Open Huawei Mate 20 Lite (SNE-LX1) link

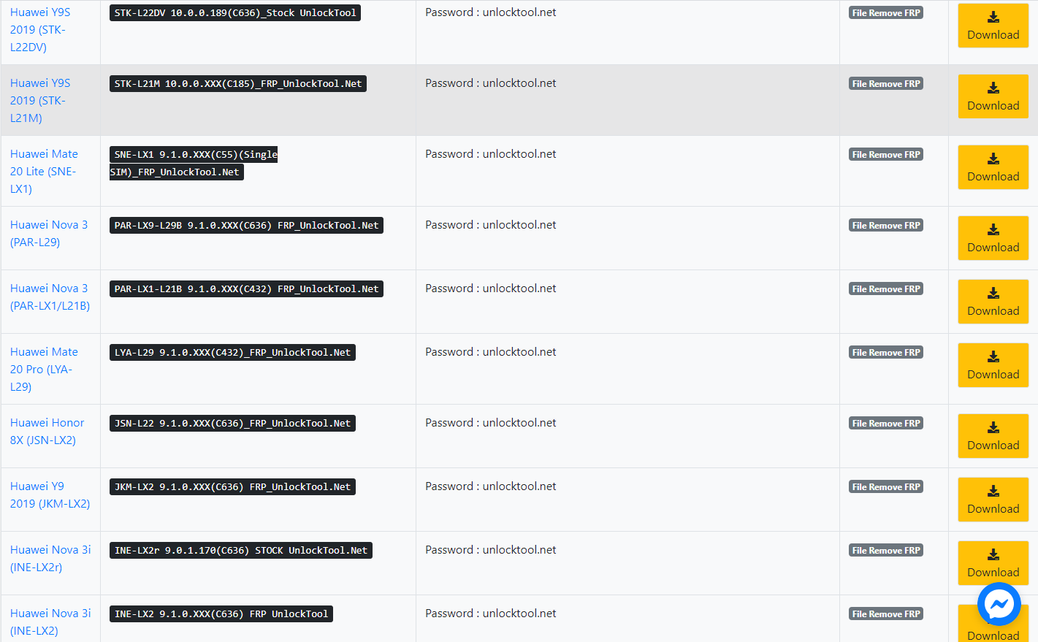tap(44, 172)
